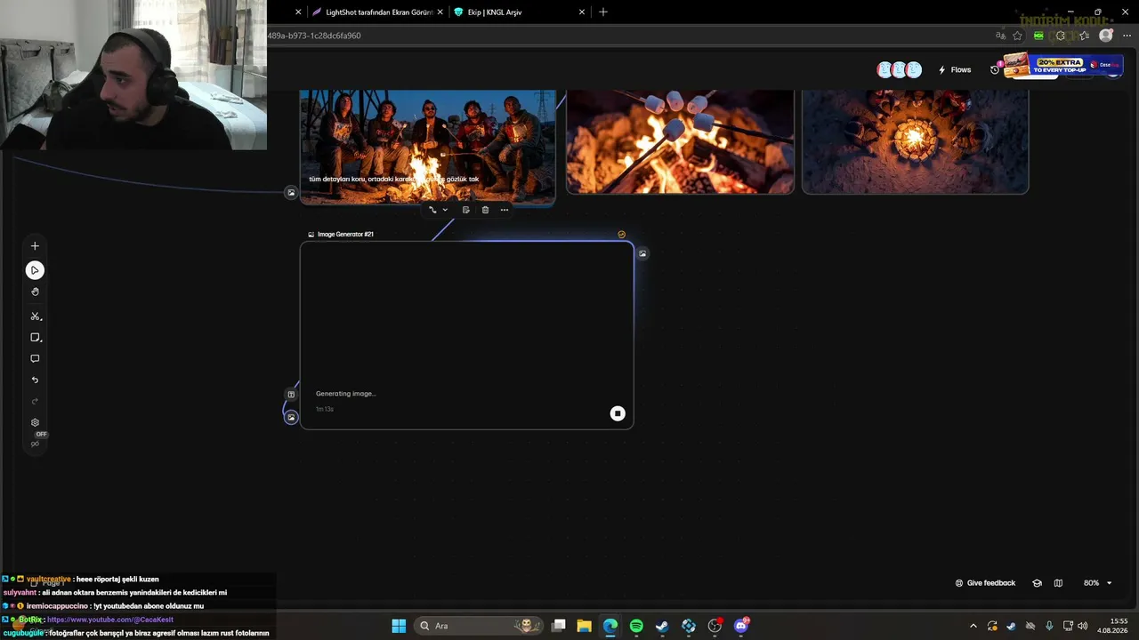Click the taskbar search box Ara
This screenshot has width=1139, height=640.
click(x=479, y=626)
